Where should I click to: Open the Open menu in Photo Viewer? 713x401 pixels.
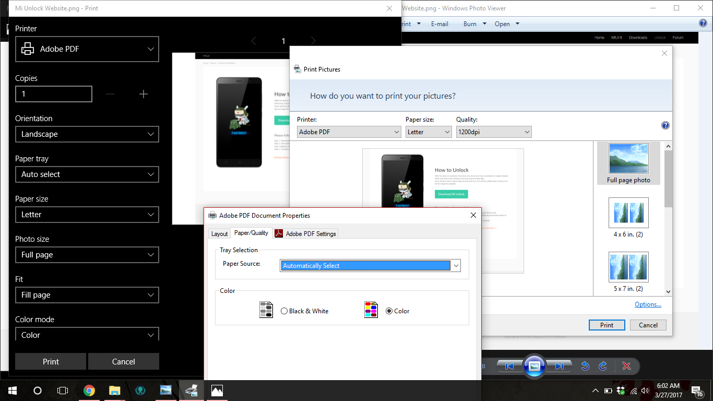507,24
